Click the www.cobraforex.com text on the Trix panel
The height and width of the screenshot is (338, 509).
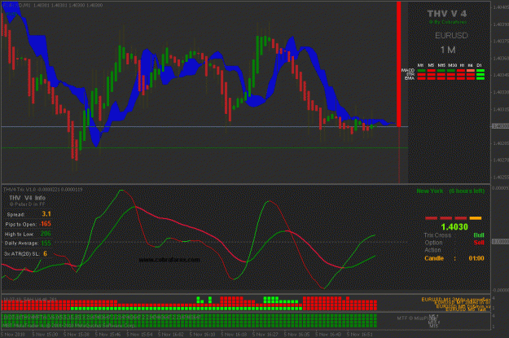pyautogui.click(x=169, y=260)
